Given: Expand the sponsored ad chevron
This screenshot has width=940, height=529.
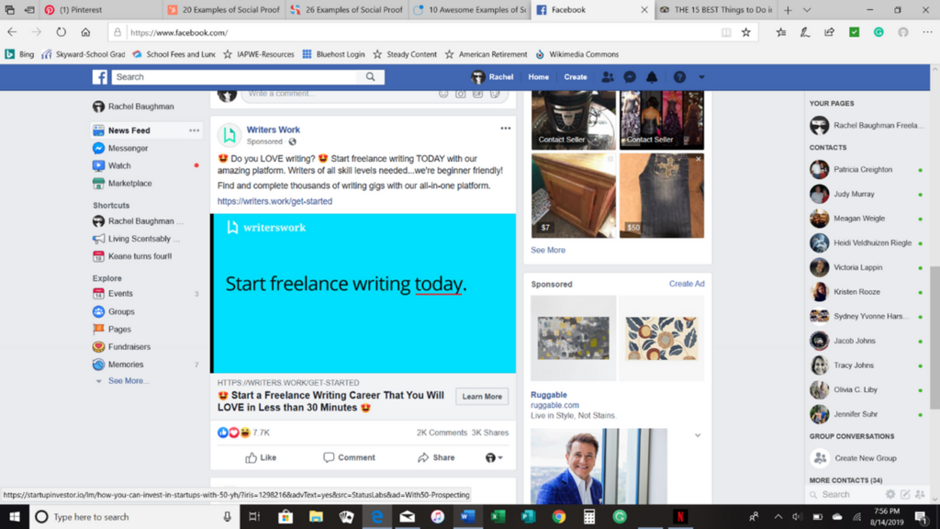Looking at the screenshot, I should pos(698,435).
